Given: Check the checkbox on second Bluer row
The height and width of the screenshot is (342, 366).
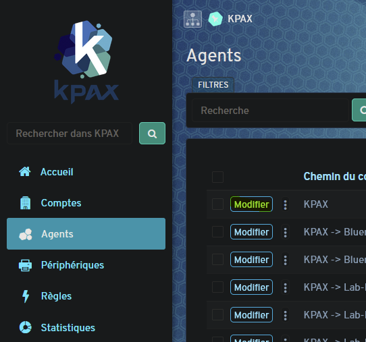Looking at the screenshot, I should pos(217,260).
